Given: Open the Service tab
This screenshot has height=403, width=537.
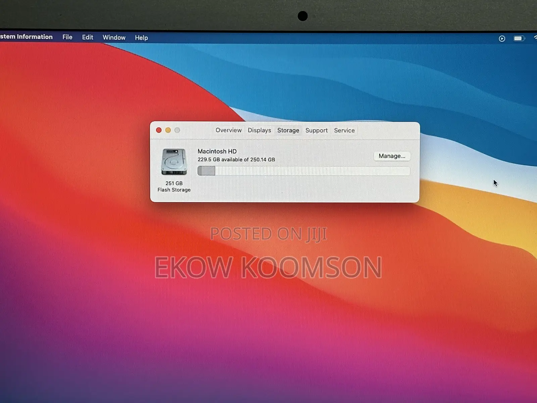Looking at the screenshot, I should point(344,130).
